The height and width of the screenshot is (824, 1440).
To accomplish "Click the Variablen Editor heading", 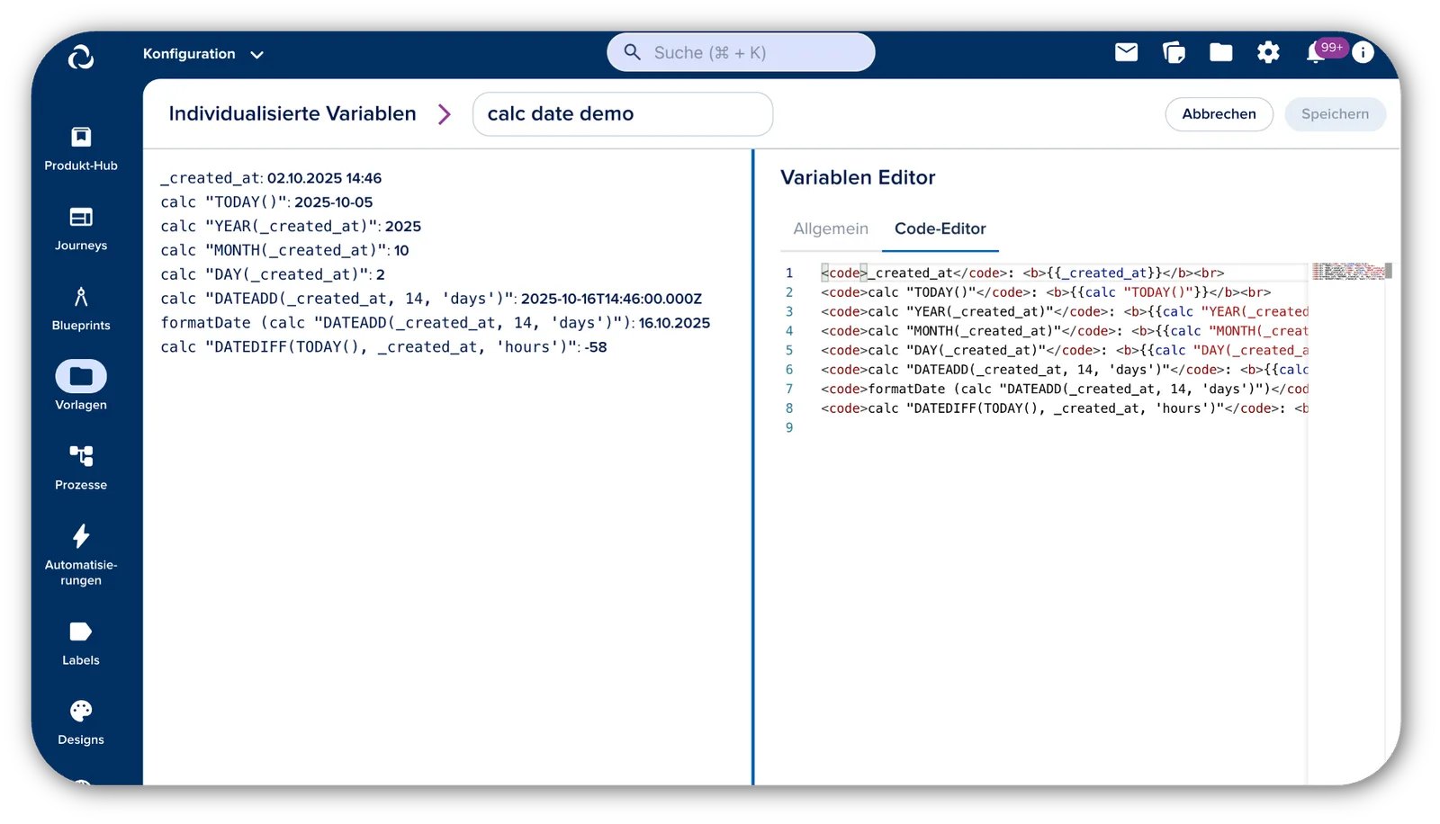I will [x=858, y=177].
